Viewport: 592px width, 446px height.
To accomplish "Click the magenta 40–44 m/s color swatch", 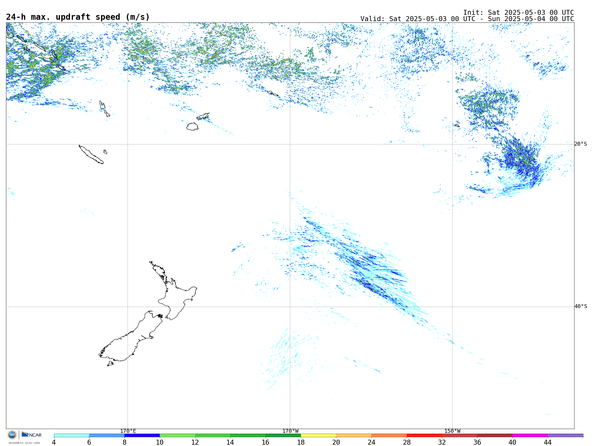I will (x=530, y=436).
